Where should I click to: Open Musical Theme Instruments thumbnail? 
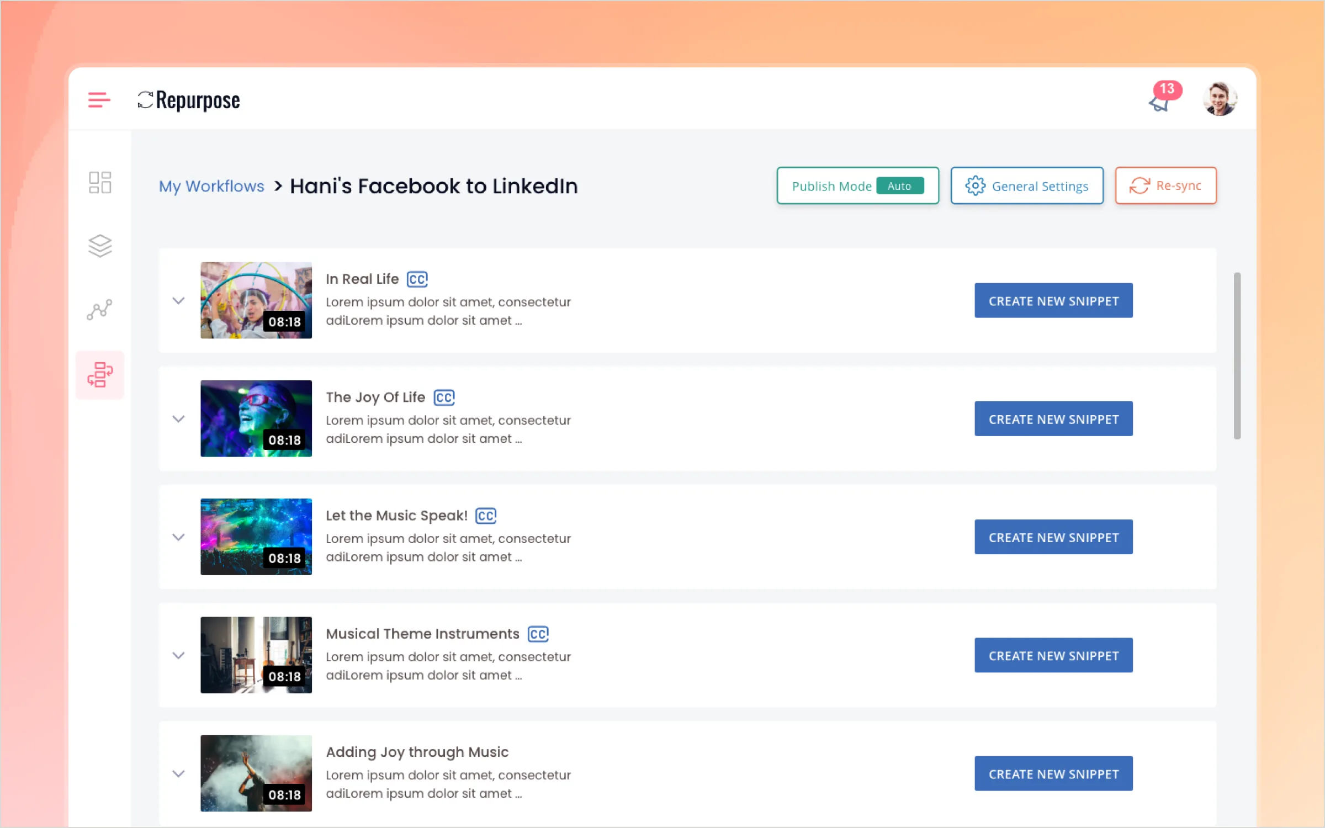coord(256,655)
